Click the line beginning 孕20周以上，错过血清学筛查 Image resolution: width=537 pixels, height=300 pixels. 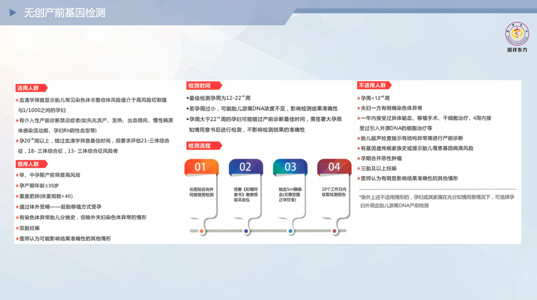click(92, 146)
